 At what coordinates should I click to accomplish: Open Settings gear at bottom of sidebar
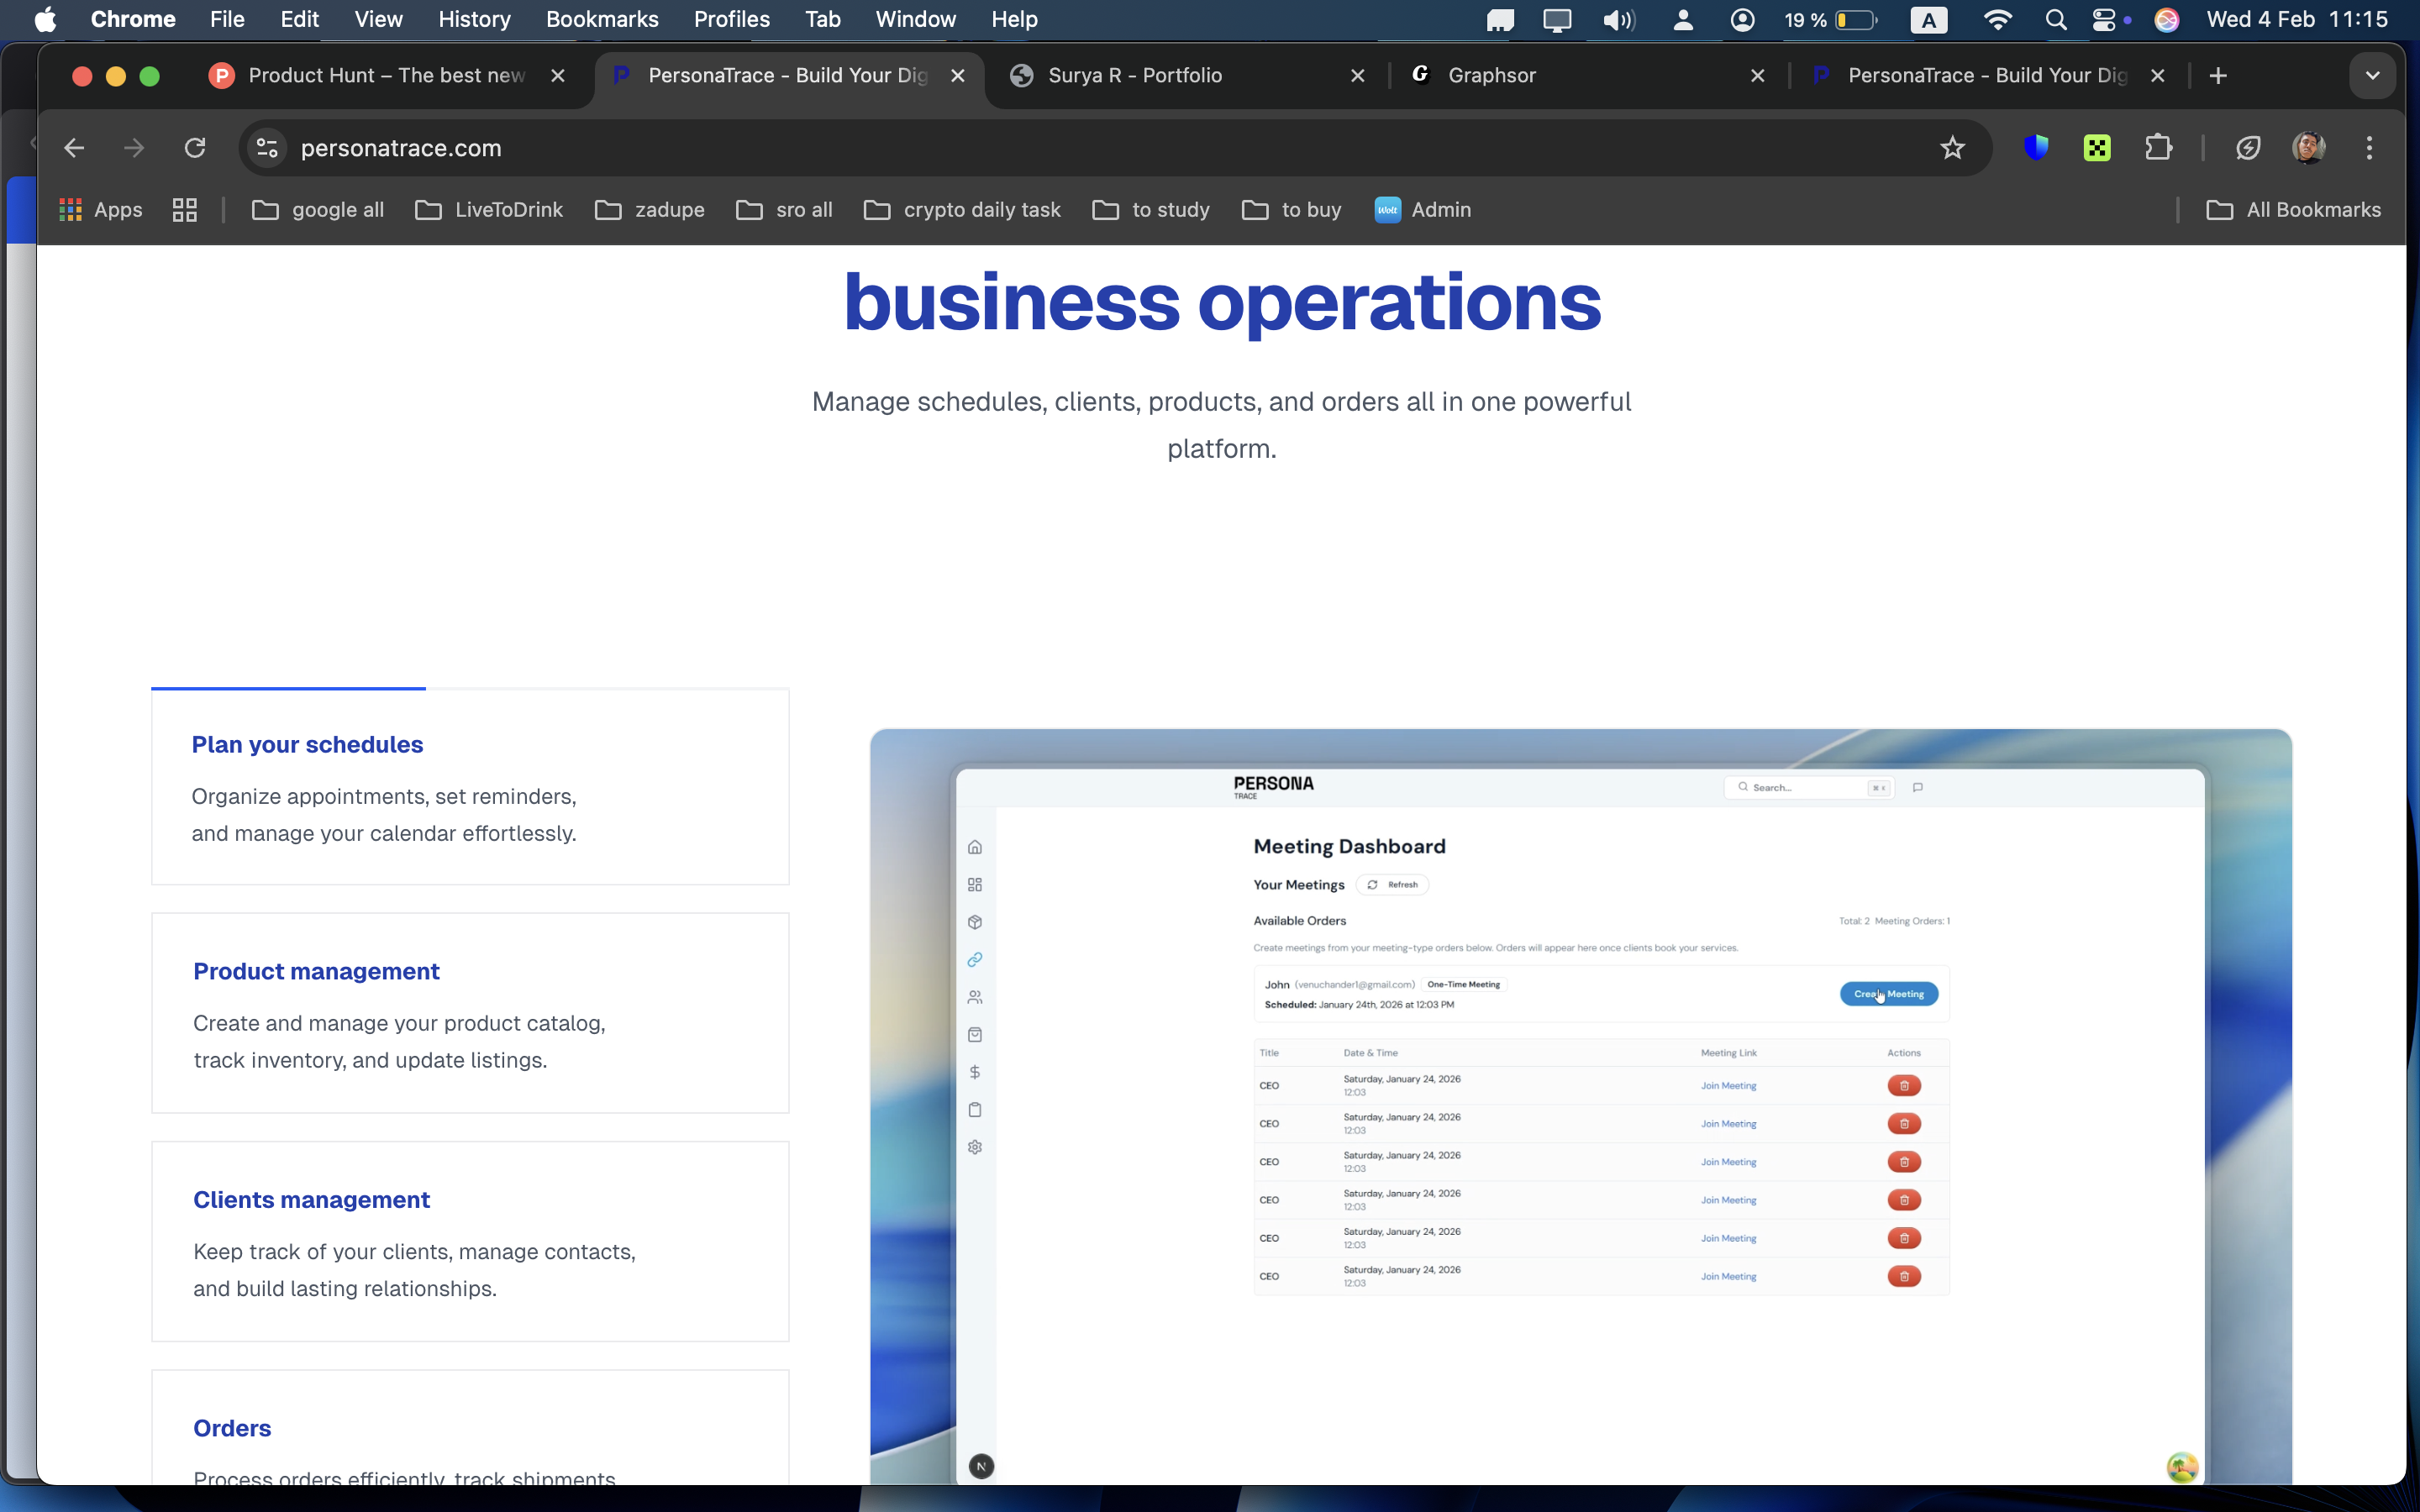point(975,1147)
